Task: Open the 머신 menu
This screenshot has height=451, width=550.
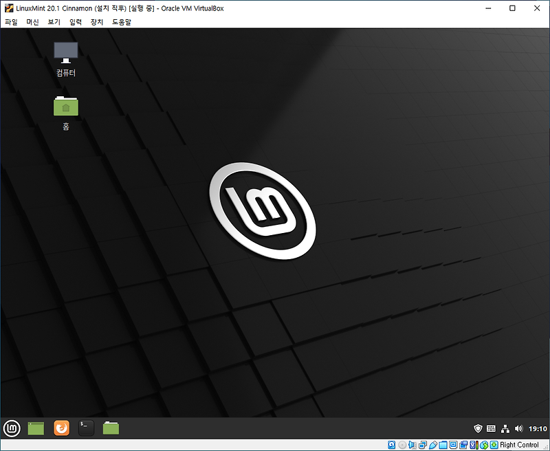Action: coord(32,22)
